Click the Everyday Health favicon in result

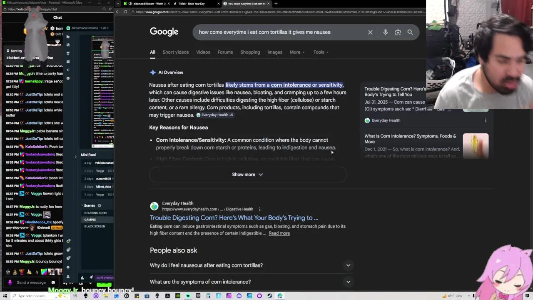point(154,206)
